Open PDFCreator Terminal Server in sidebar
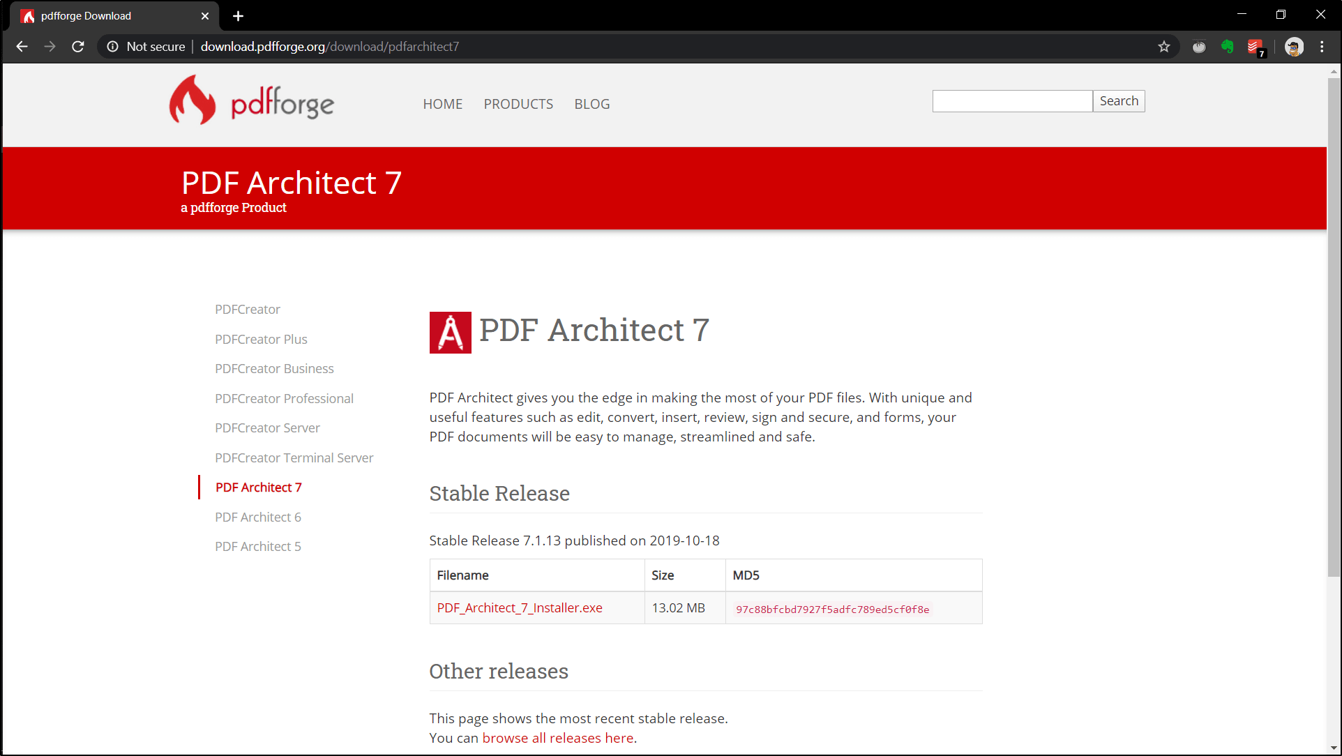1342x756 pixels. click(x=294, y=458)
